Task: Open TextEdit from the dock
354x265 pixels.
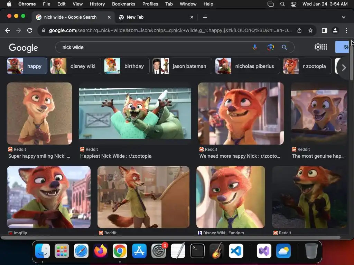Action: 178,251
